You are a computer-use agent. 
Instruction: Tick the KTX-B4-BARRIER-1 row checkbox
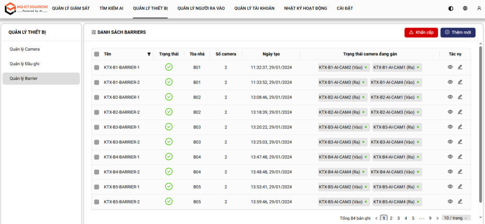[x=97, y=157]
